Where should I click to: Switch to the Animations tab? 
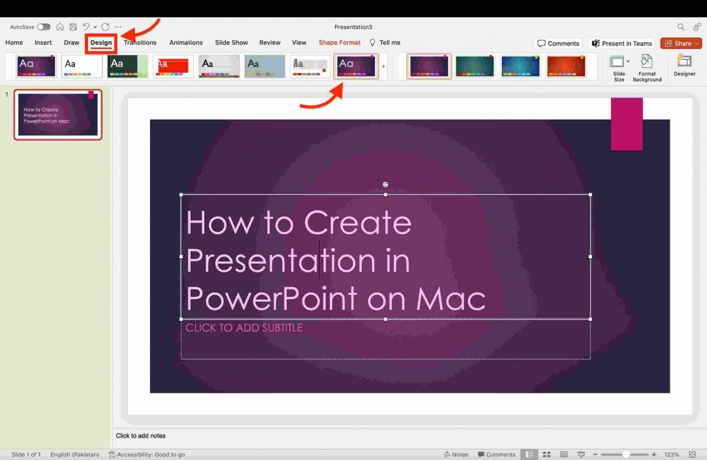click(x=186, y=42)
